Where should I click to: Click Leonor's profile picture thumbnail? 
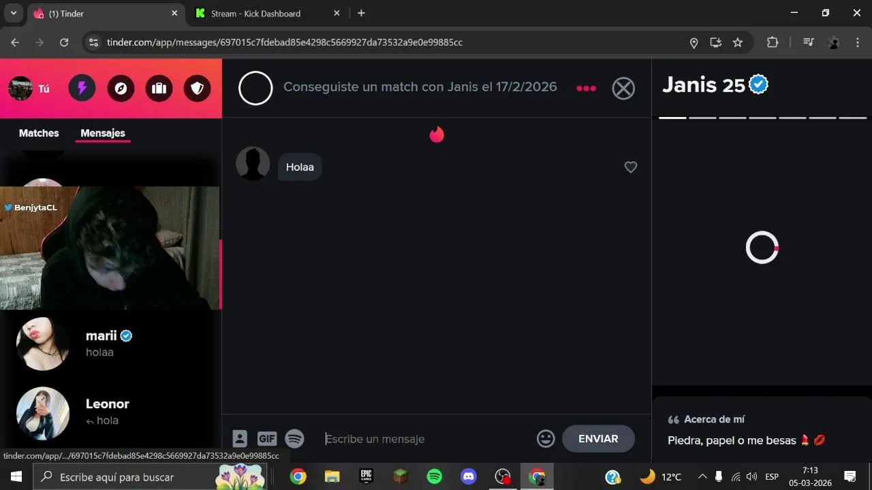tap(43, 413)
